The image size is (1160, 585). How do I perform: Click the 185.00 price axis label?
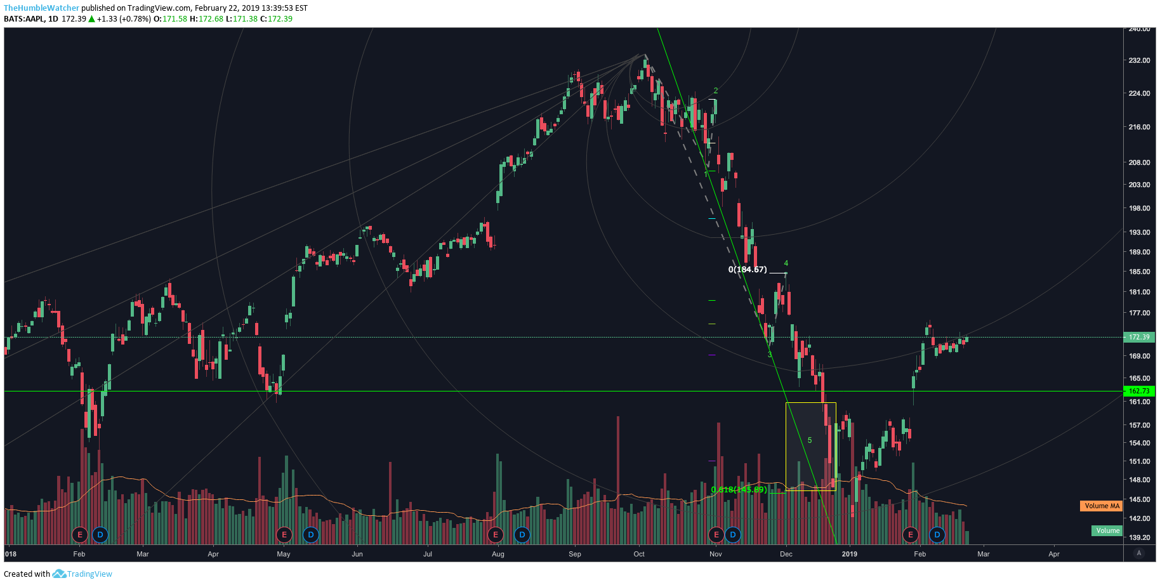1139,272
